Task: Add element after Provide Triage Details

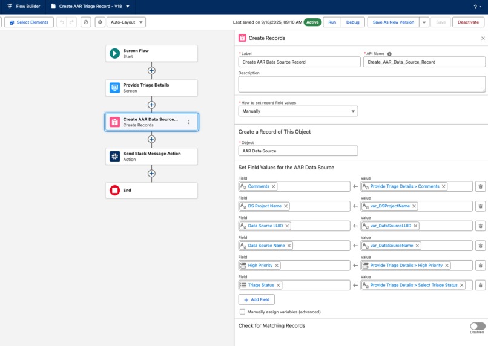Action: click(x=151, y=105)
